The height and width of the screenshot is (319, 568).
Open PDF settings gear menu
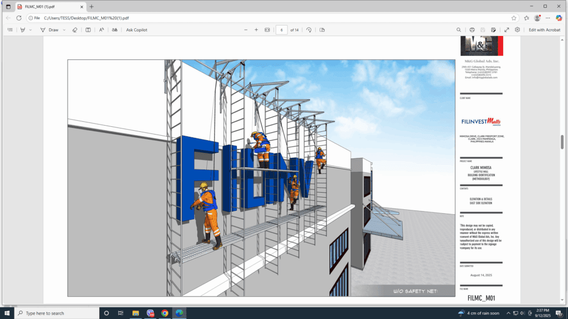pos(518,29)
